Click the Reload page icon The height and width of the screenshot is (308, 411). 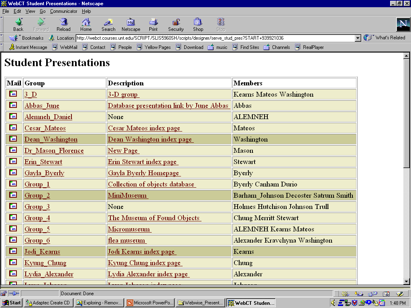pyautogui.click(x=63, y=24)
